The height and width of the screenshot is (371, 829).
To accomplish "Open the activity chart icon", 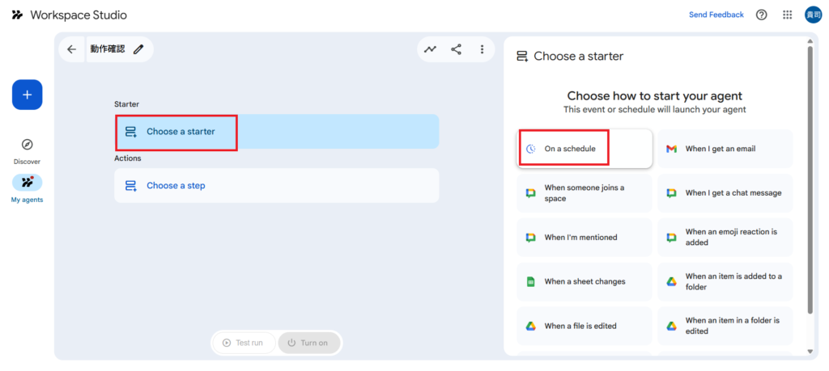I will 430,49.
